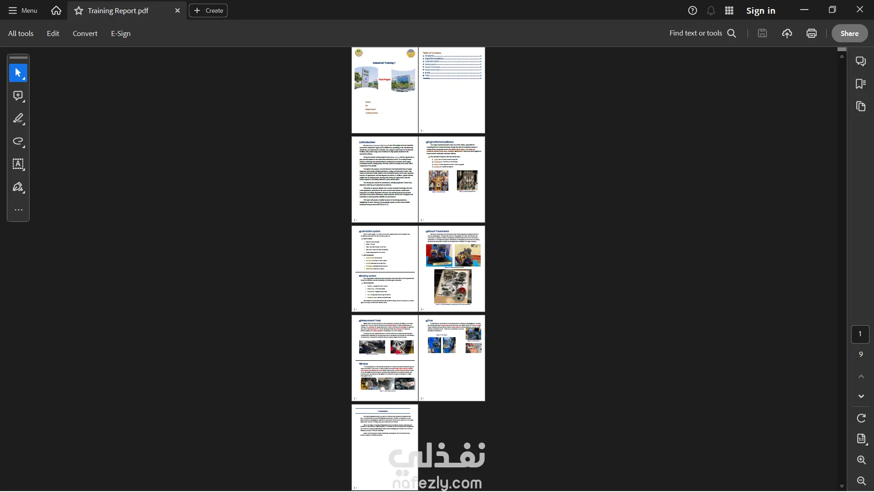Choose the add comment tool
This screenshot has width=874, height=492.
[18, 96]
